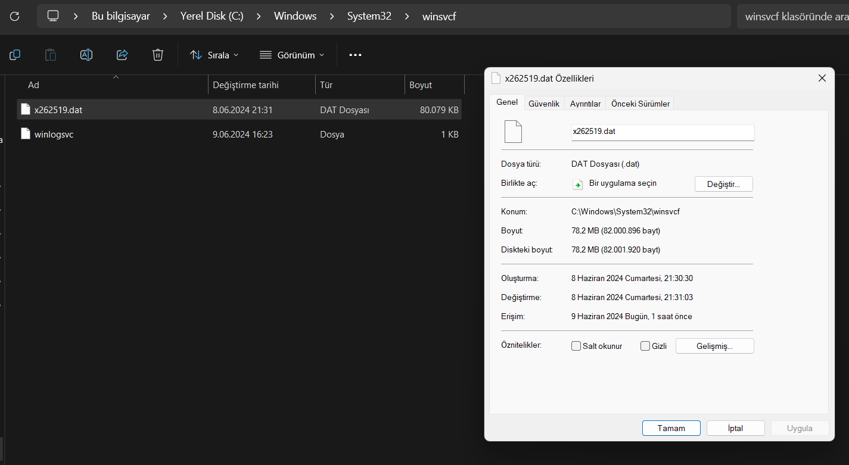This screenshot has width=849, height=465.
Task: Click the 1 KB size cell
Action: 450,135
